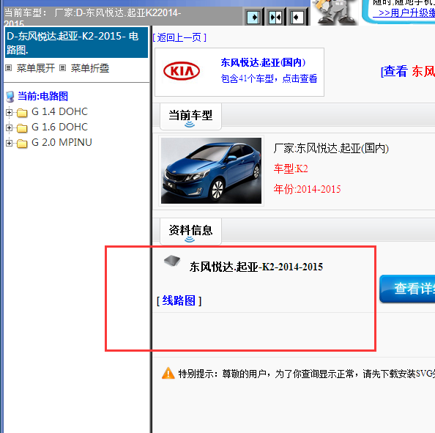
Task: Click the blue Kia K2 car thumbnail
Action: pos(211,171)
